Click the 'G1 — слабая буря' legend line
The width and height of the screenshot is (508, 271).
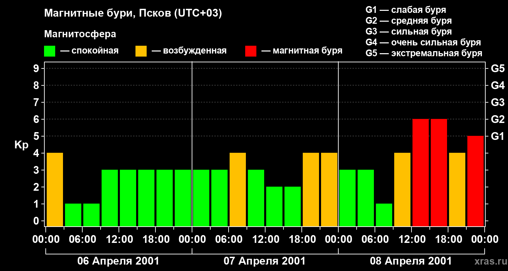tap(406, 9)
